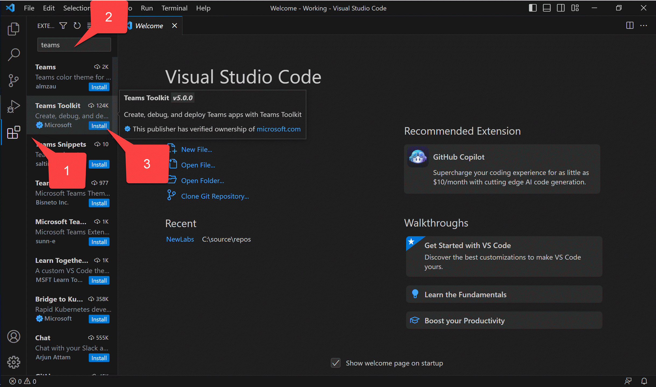The width and height of the screenshot is (656, 387).
Task: Open the Accounts menu icon
Action: [x=13, y=336]
